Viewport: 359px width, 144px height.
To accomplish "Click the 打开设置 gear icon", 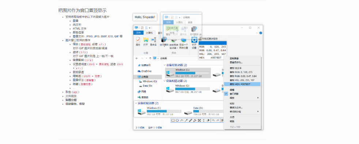I will (x=194, y=40).
